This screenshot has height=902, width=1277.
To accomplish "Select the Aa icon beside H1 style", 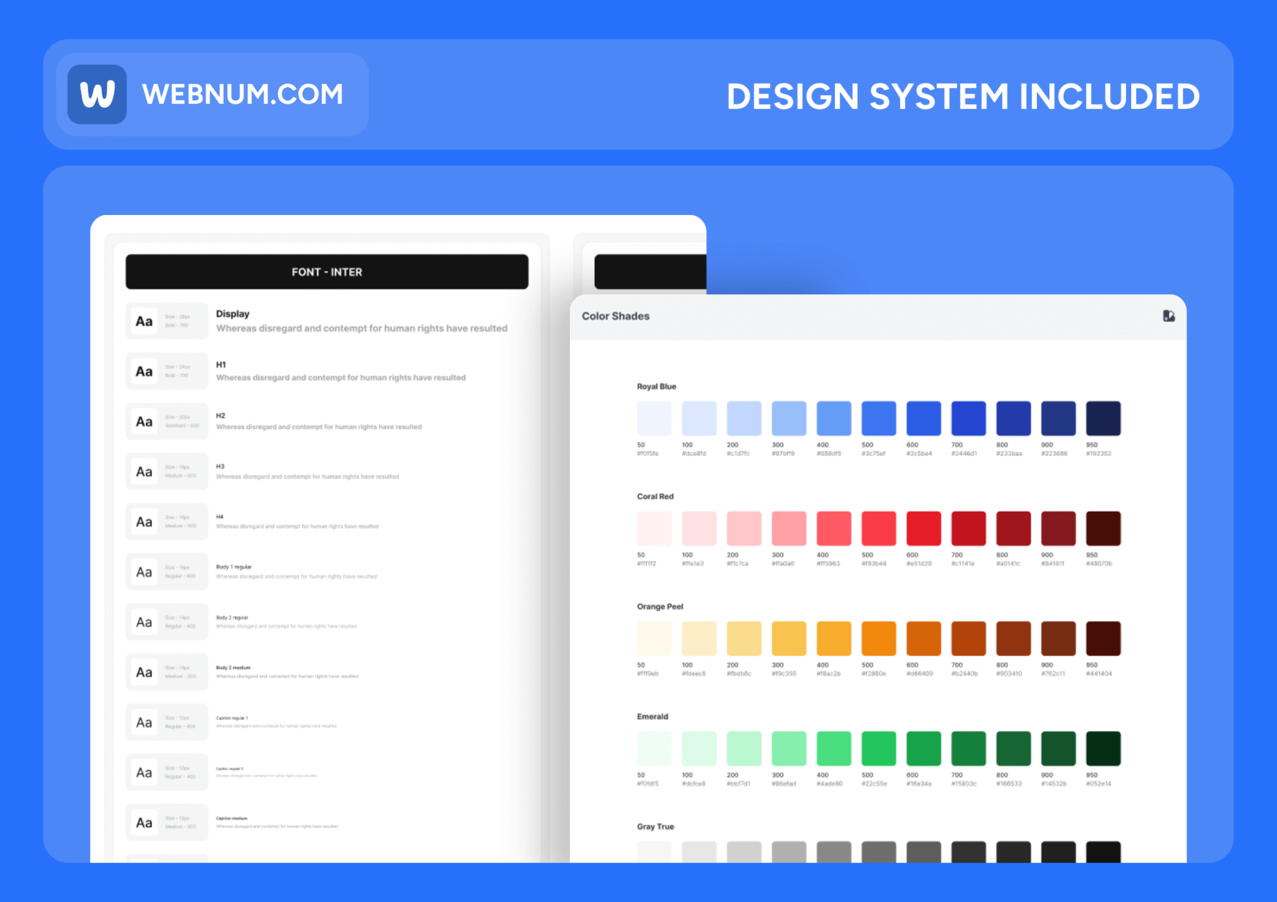I will click(143, 371).
